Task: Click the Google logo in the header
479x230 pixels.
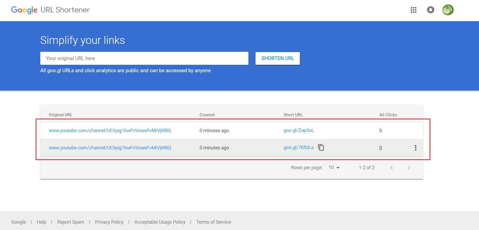Action: (x=24, y=10)
